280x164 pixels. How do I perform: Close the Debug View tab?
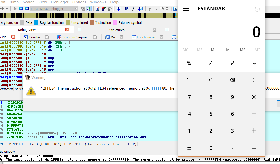[67, 30]
